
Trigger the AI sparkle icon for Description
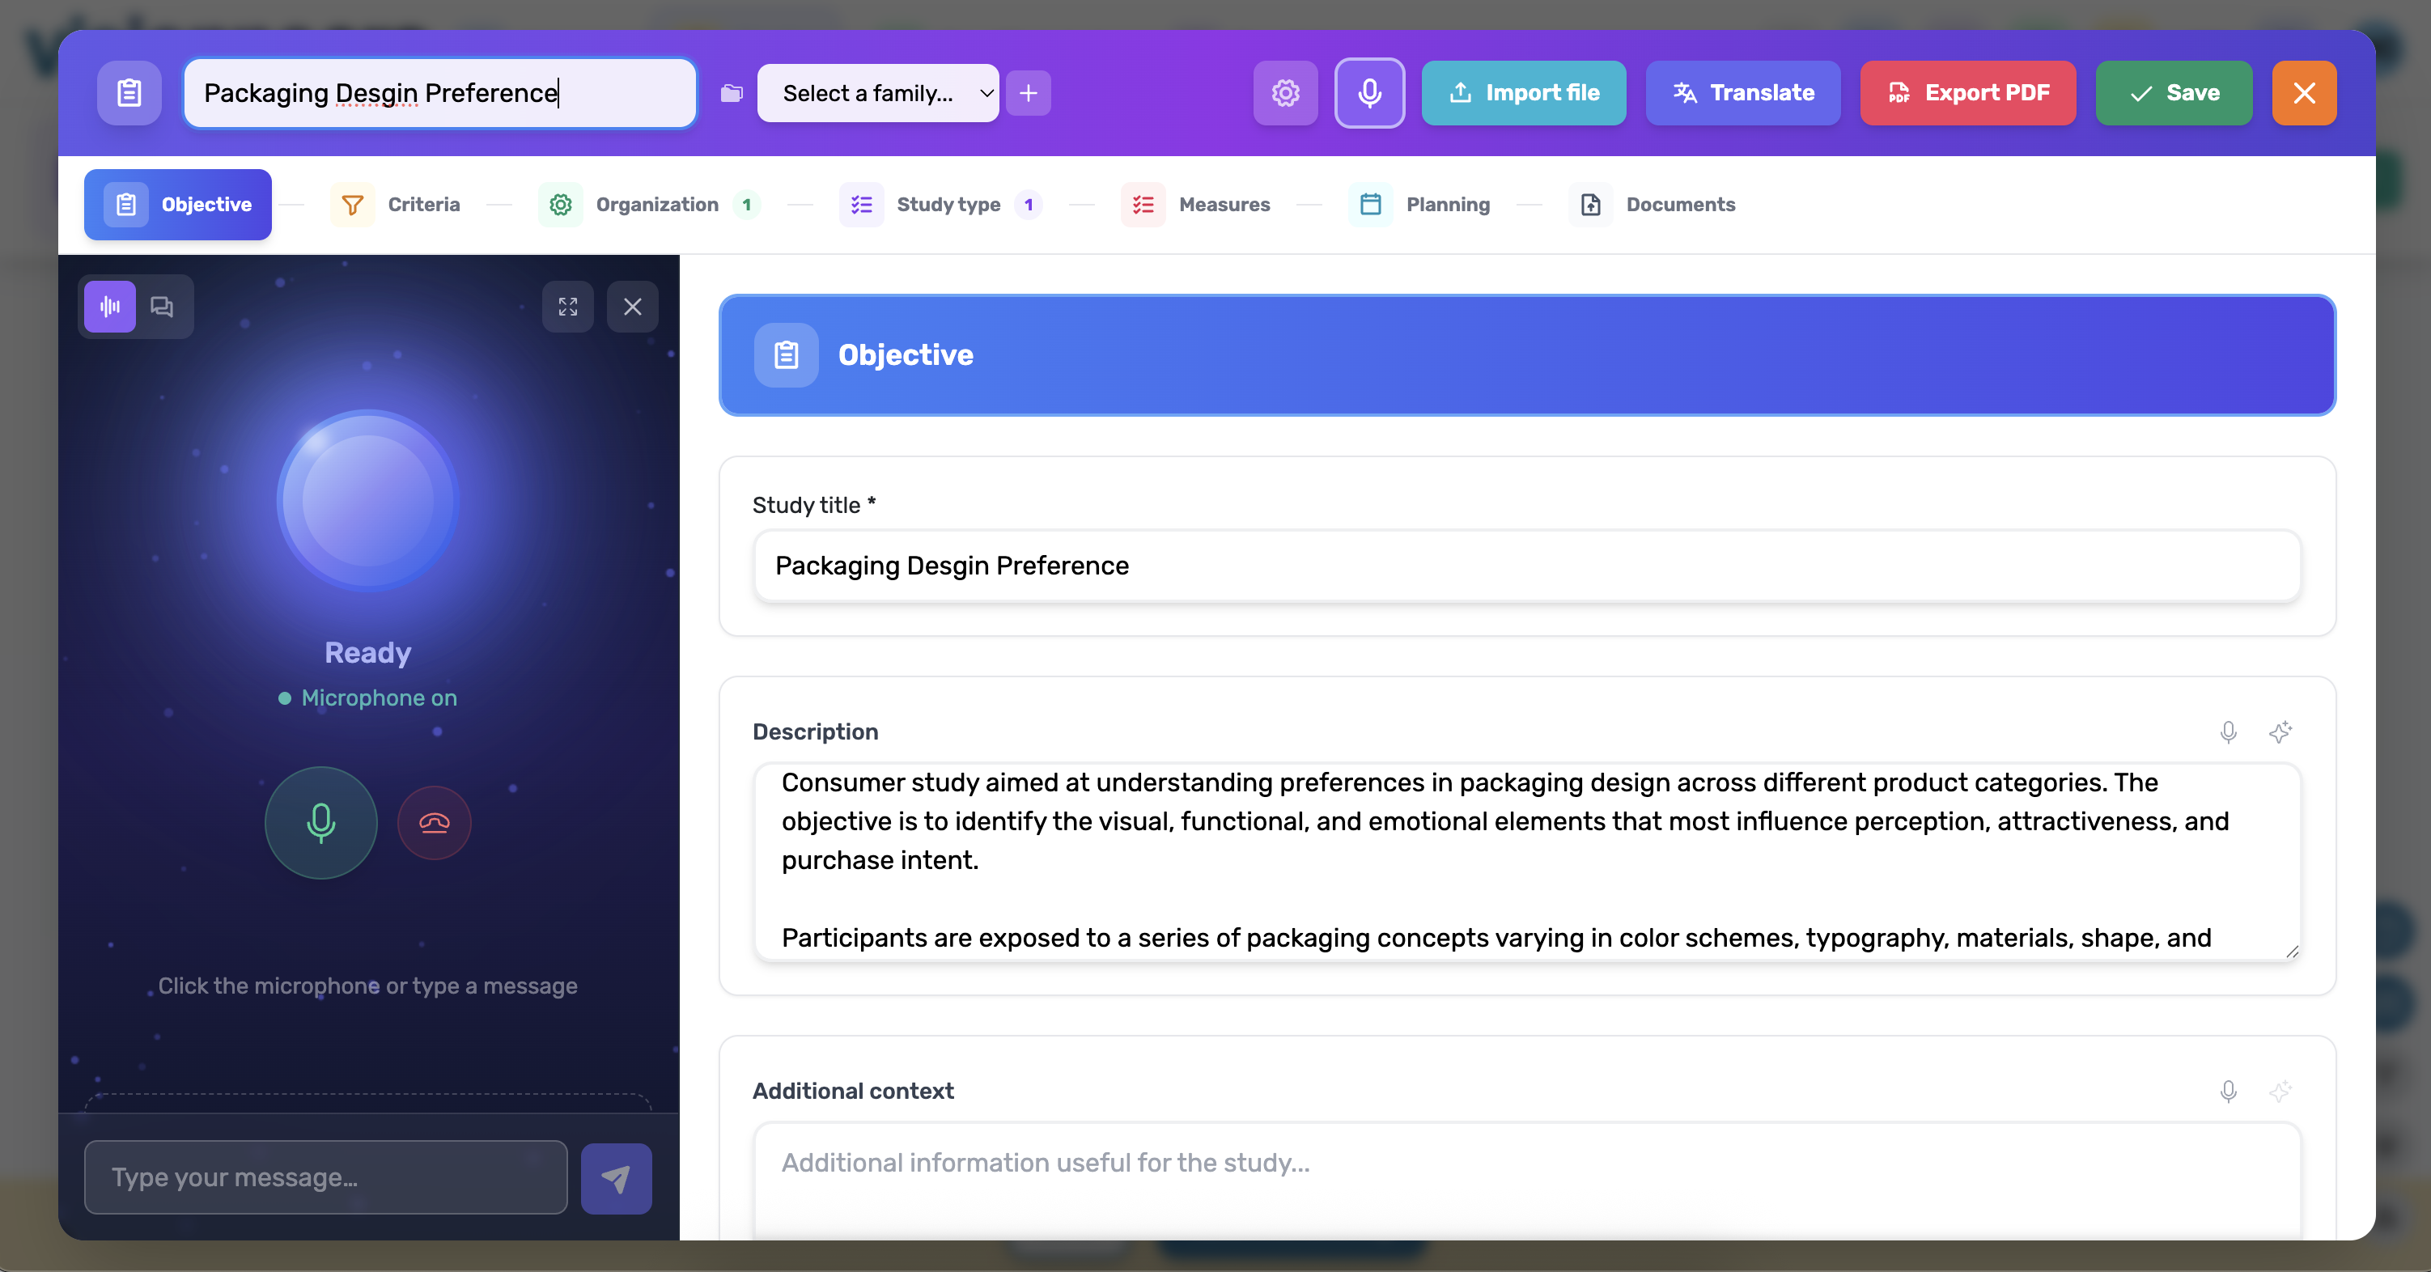pos(2281,732)
